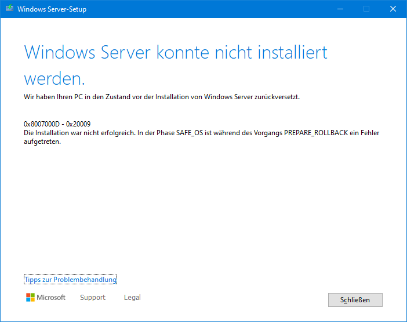Select error code text 0x8007000D - 0x20009

pyautogui.click(x=57, y=124)
